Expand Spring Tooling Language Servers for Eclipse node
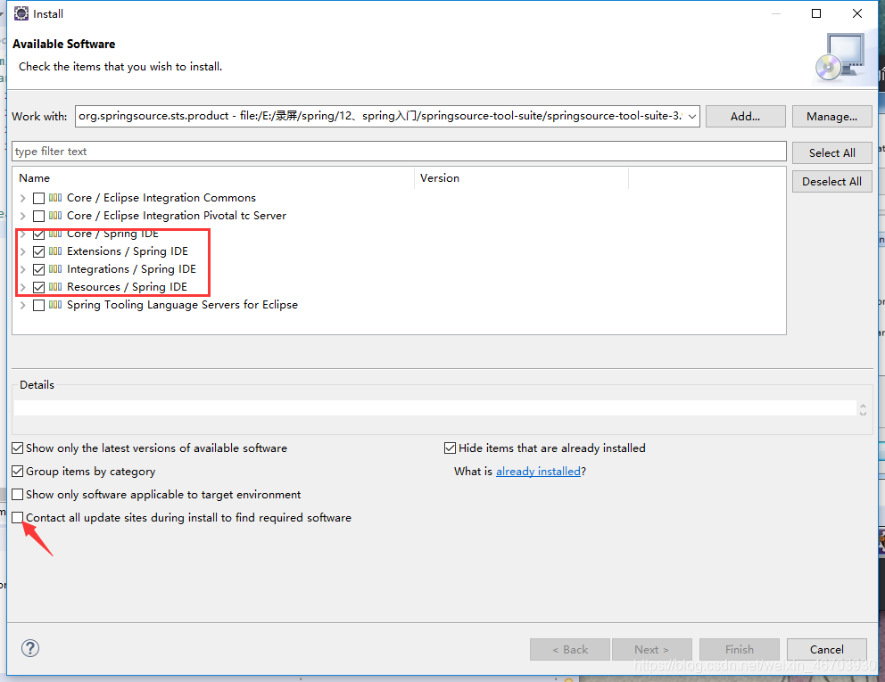Image resolution: width=885 pixels, height=682 pixels. point(22,305)
